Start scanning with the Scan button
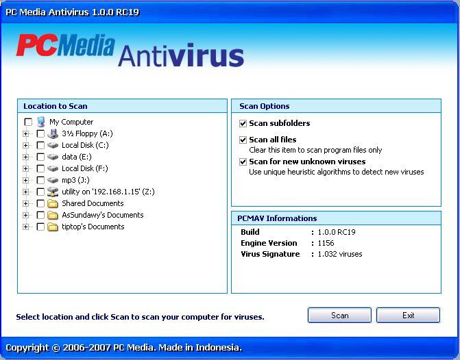The width and height of the screenshot is (460, 360). click(339, 316)
